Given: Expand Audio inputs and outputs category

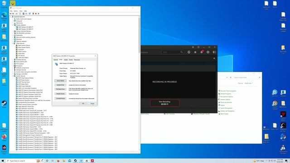Looking at the screenshot, I should pos(13,19).
